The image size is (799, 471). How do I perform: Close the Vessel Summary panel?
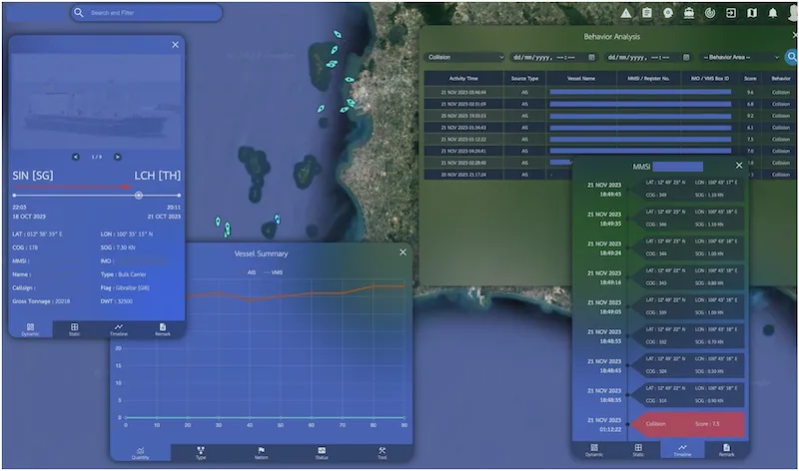click(403, 252)
